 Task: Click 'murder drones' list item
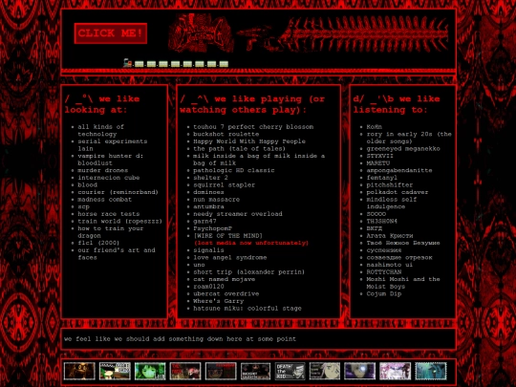(102, 170)
